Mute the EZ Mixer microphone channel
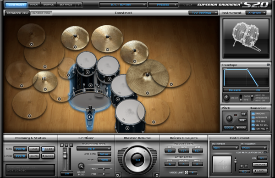Viewport: 275px width, 178px height. [71, 145]
